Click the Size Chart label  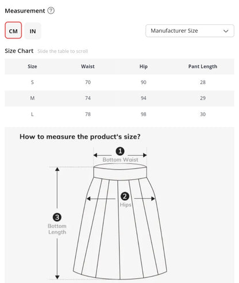(x=19, y=51)
